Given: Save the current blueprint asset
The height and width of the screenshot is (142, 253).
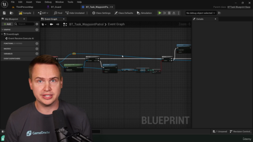Looking at the screenshot, I should 4,13.
